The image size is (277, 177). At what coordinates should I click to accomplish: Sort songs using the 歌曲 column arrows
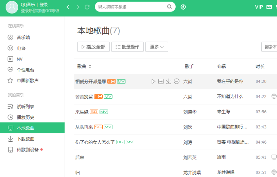[90, 66]
